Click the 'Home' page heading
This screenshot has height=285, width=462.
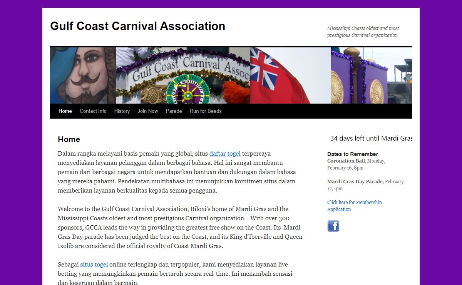click(69, 139)
